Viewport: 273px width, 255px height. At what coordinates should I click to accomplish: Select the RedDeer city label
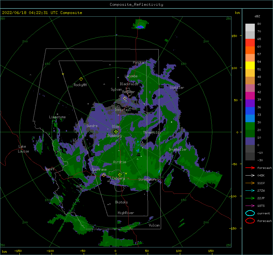click(x=129, y=92)
